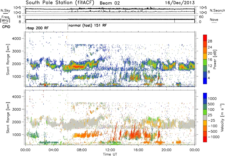Click the 'Power [dB]' color bar label

[x=215, y=59]
